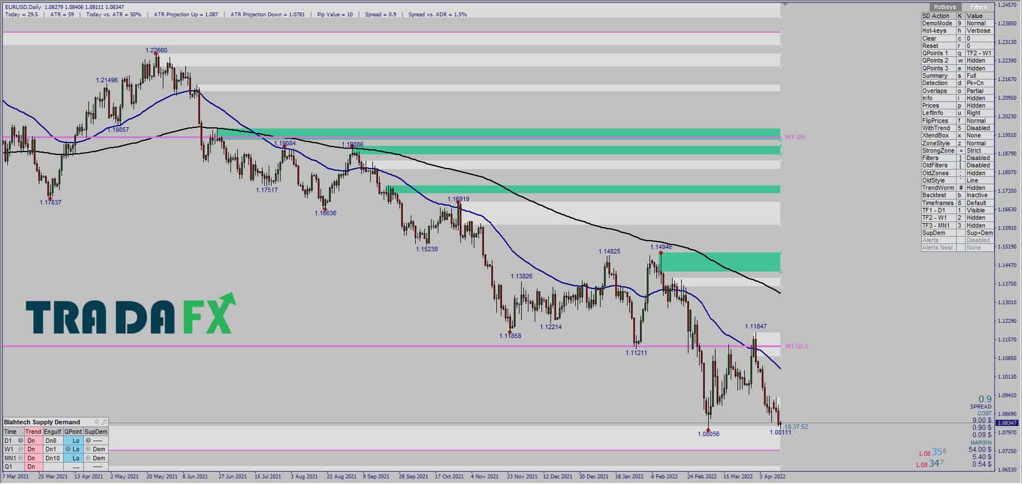
Task: Toggle the TF2 - W1 visibility row
Action: pos(958,217)
